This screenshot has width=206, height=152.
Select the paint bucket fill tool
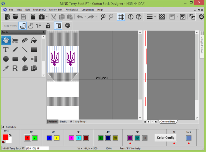tap(34, 40)
